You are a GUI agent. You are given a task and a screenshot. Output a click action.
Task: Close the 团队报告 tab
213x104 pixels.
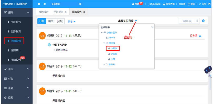tap(66, 12)
